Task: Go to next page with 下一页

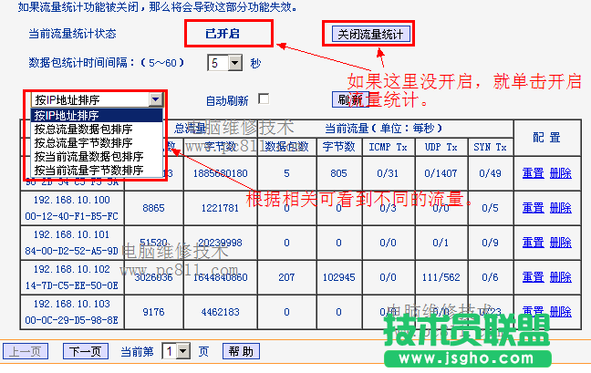Action: [84, 351]
